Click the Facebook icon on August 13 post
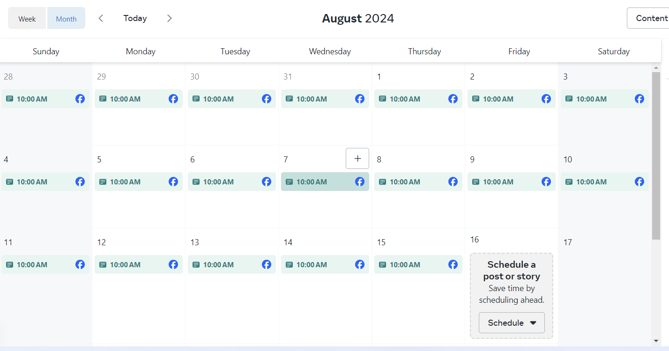Viewport: 669px width, 351px height. 267,264
